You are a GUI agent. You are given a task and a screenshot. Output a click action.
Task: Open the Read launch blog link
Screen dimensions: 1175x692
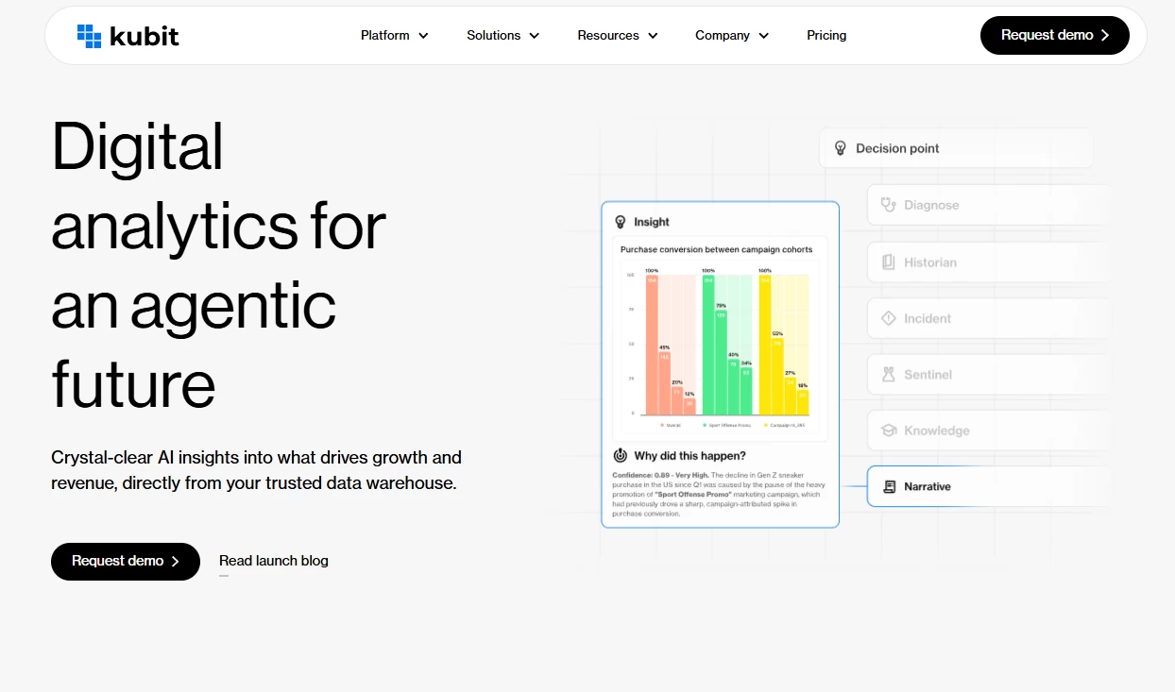tap(274, 561)
